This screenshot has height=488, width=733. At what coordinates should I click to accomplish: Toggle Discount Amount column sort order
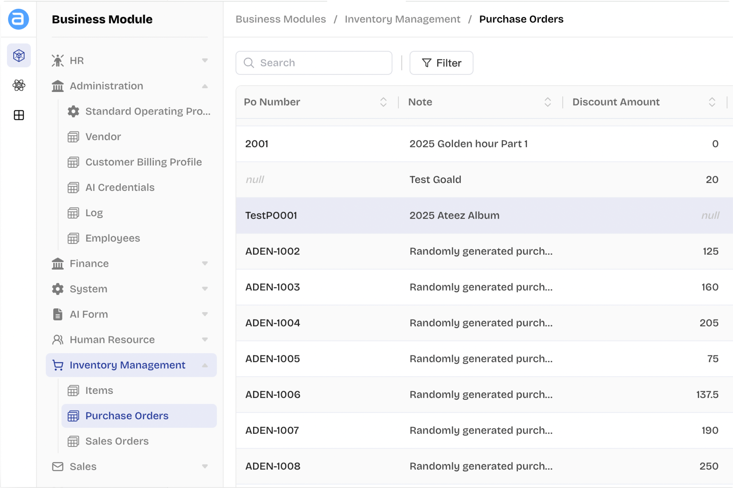(x=712, y=102)
